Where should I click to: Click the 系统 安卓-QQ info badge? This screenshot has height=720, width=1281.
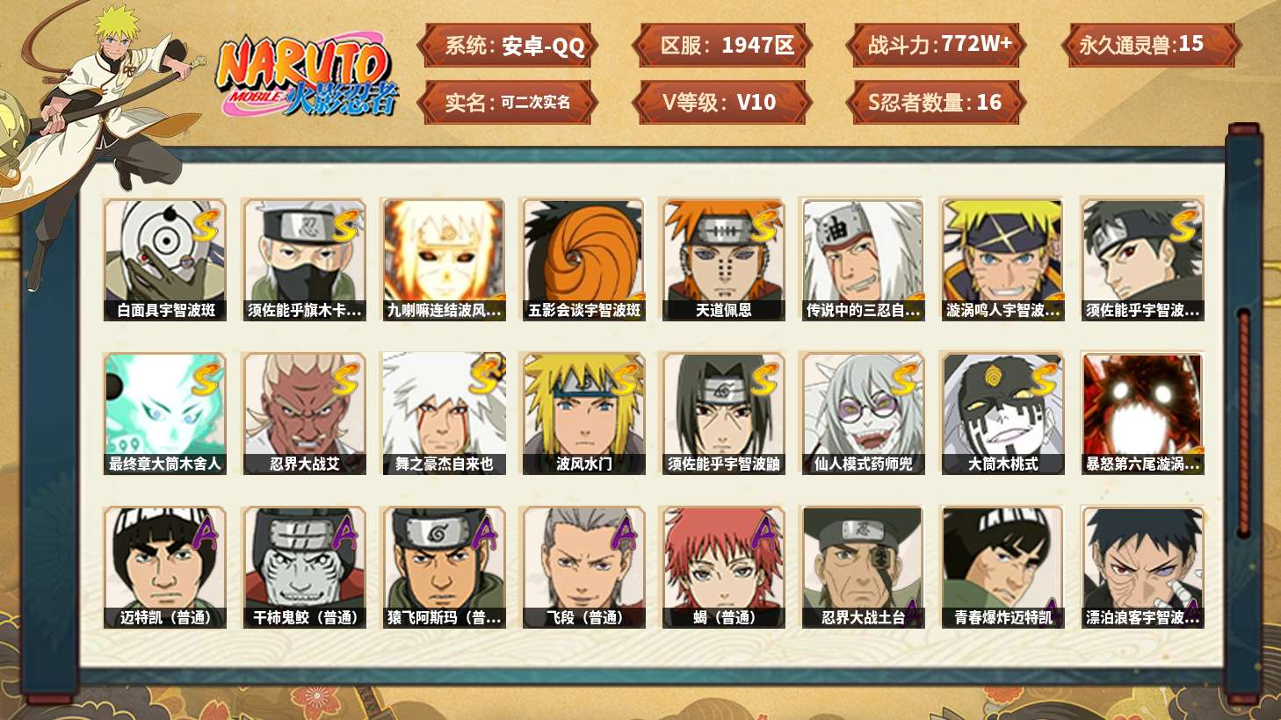coord(508,45)
